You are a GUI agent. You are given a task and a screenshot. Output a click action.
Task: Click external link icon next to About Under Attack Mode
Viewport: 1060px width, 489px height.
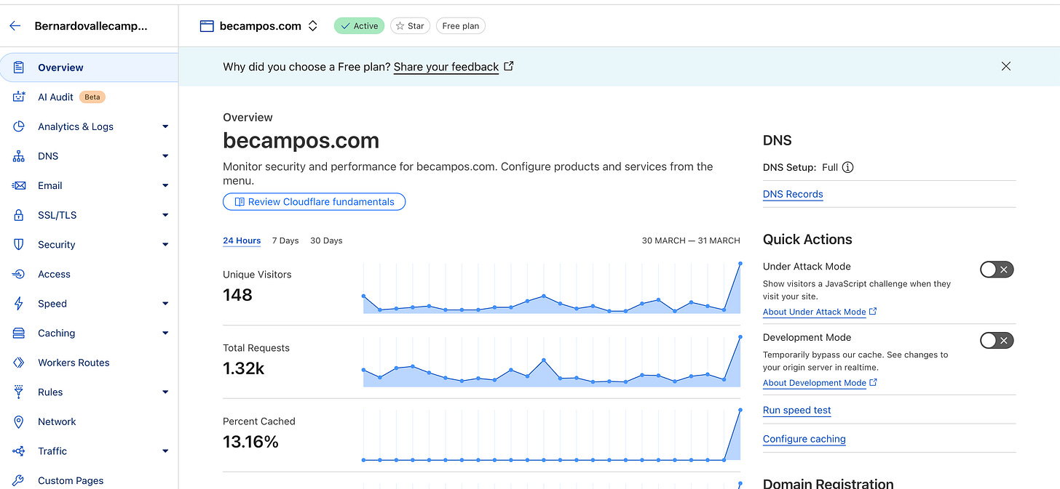873,311
